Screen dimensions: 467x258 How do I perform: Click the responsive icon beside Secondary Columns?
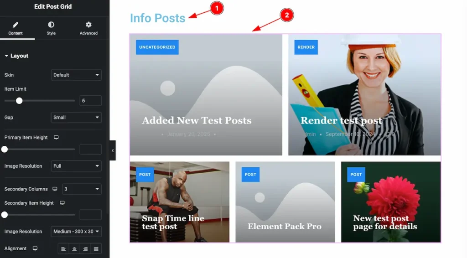(55, 189)
